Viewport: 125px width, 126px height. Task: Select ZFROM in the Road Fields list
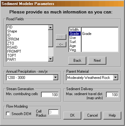click(27, 39)
